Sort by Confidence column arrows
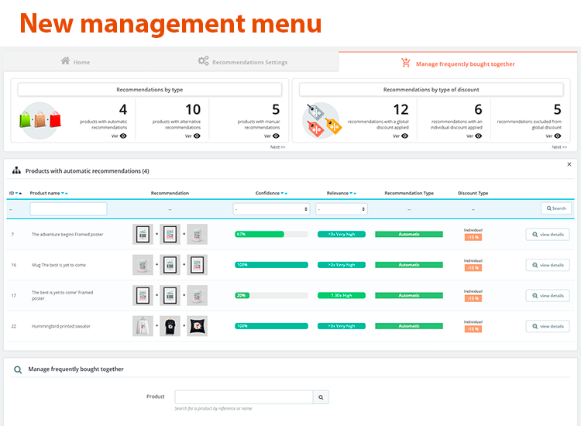The image size is (581, 426). click(284, 193)
